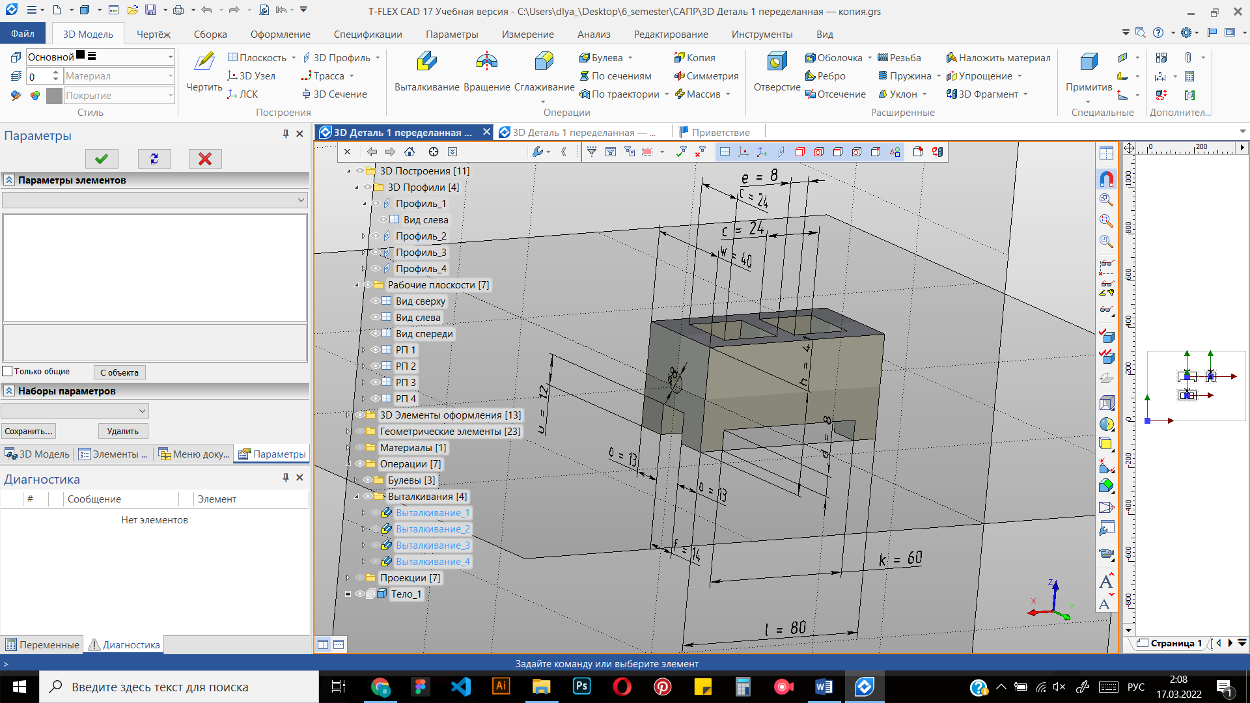
Task: Toggle the Только общие checkbox
Action: [x=8, y=371]
